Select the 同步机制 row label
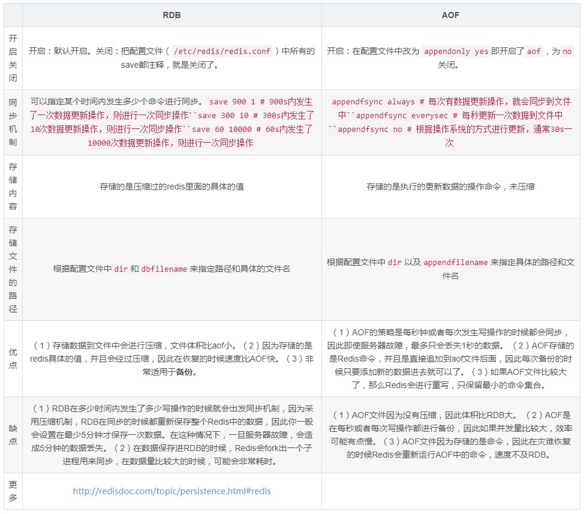 coord(13,120)
